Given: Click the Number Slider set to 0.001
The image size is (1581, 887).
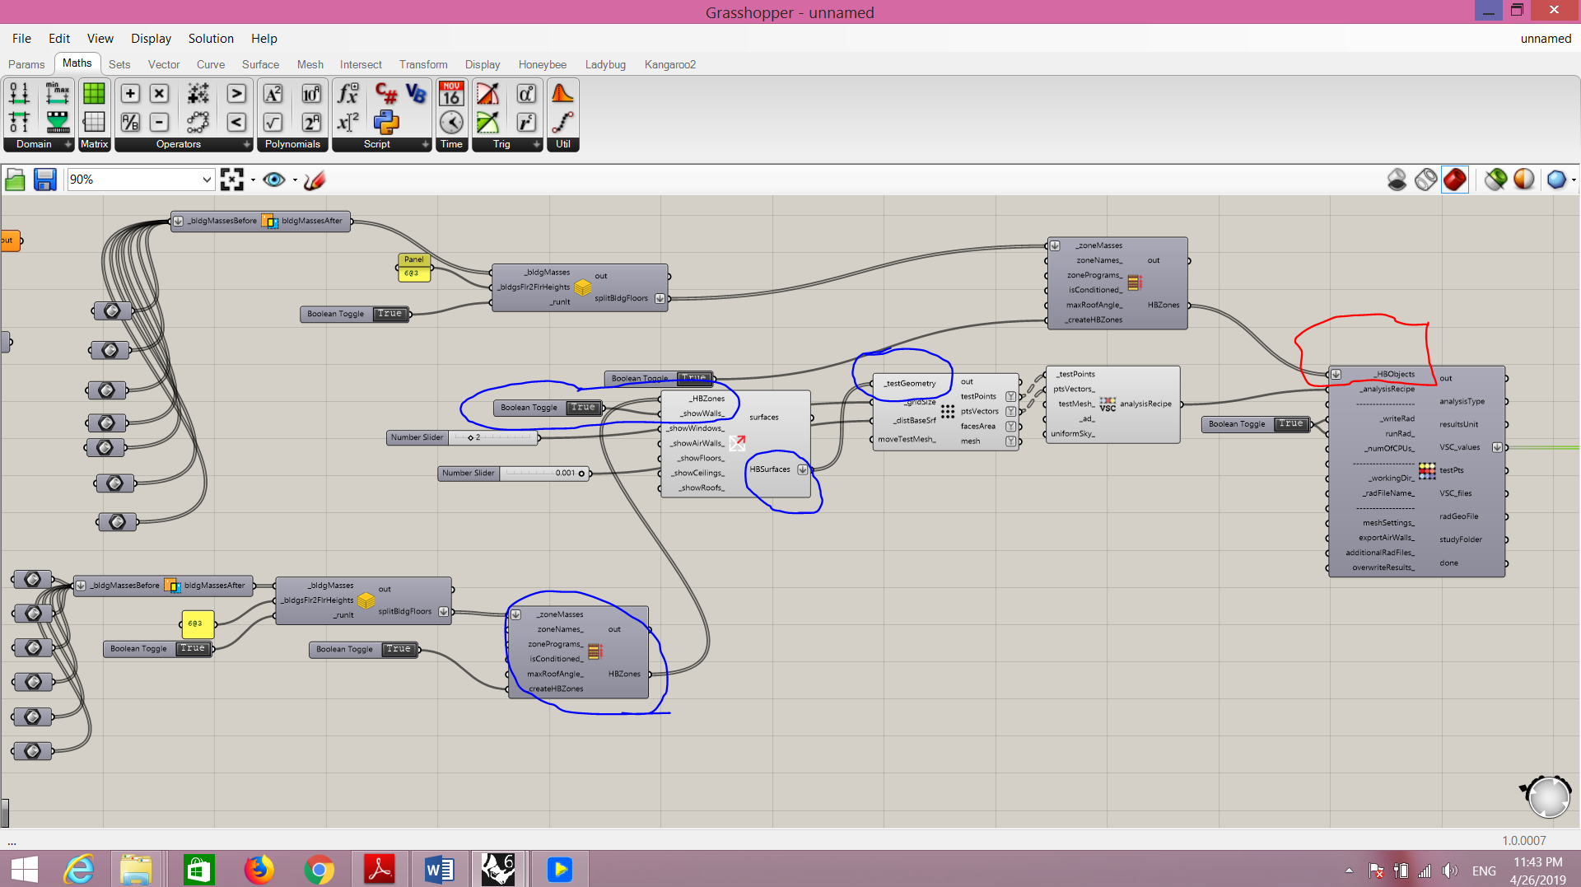Looking at the screenshot, I should coord(515,473).
